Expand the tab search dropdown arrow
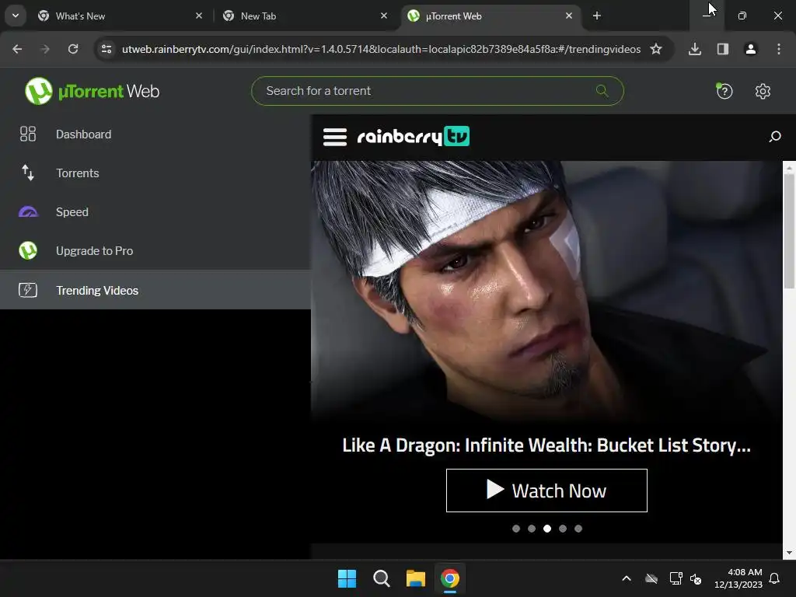The height and width of the screenshot is (597, 796). coord(16,16)
